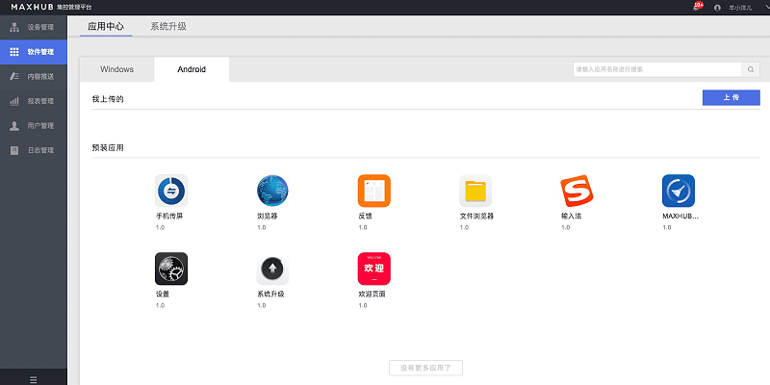The height and width of the screenshot is (385, 770).
Task: Select the orange 反馈 app icon
Action: tap(373, 190)
